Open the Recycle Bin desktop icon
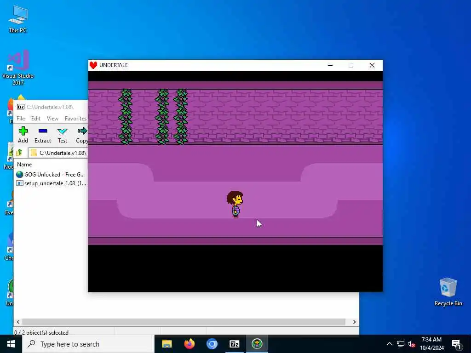 (x=448, y=292)
